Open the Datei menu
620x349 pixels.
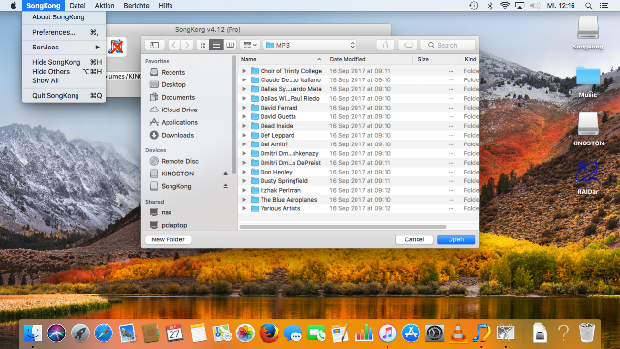(x=77, y=6)
